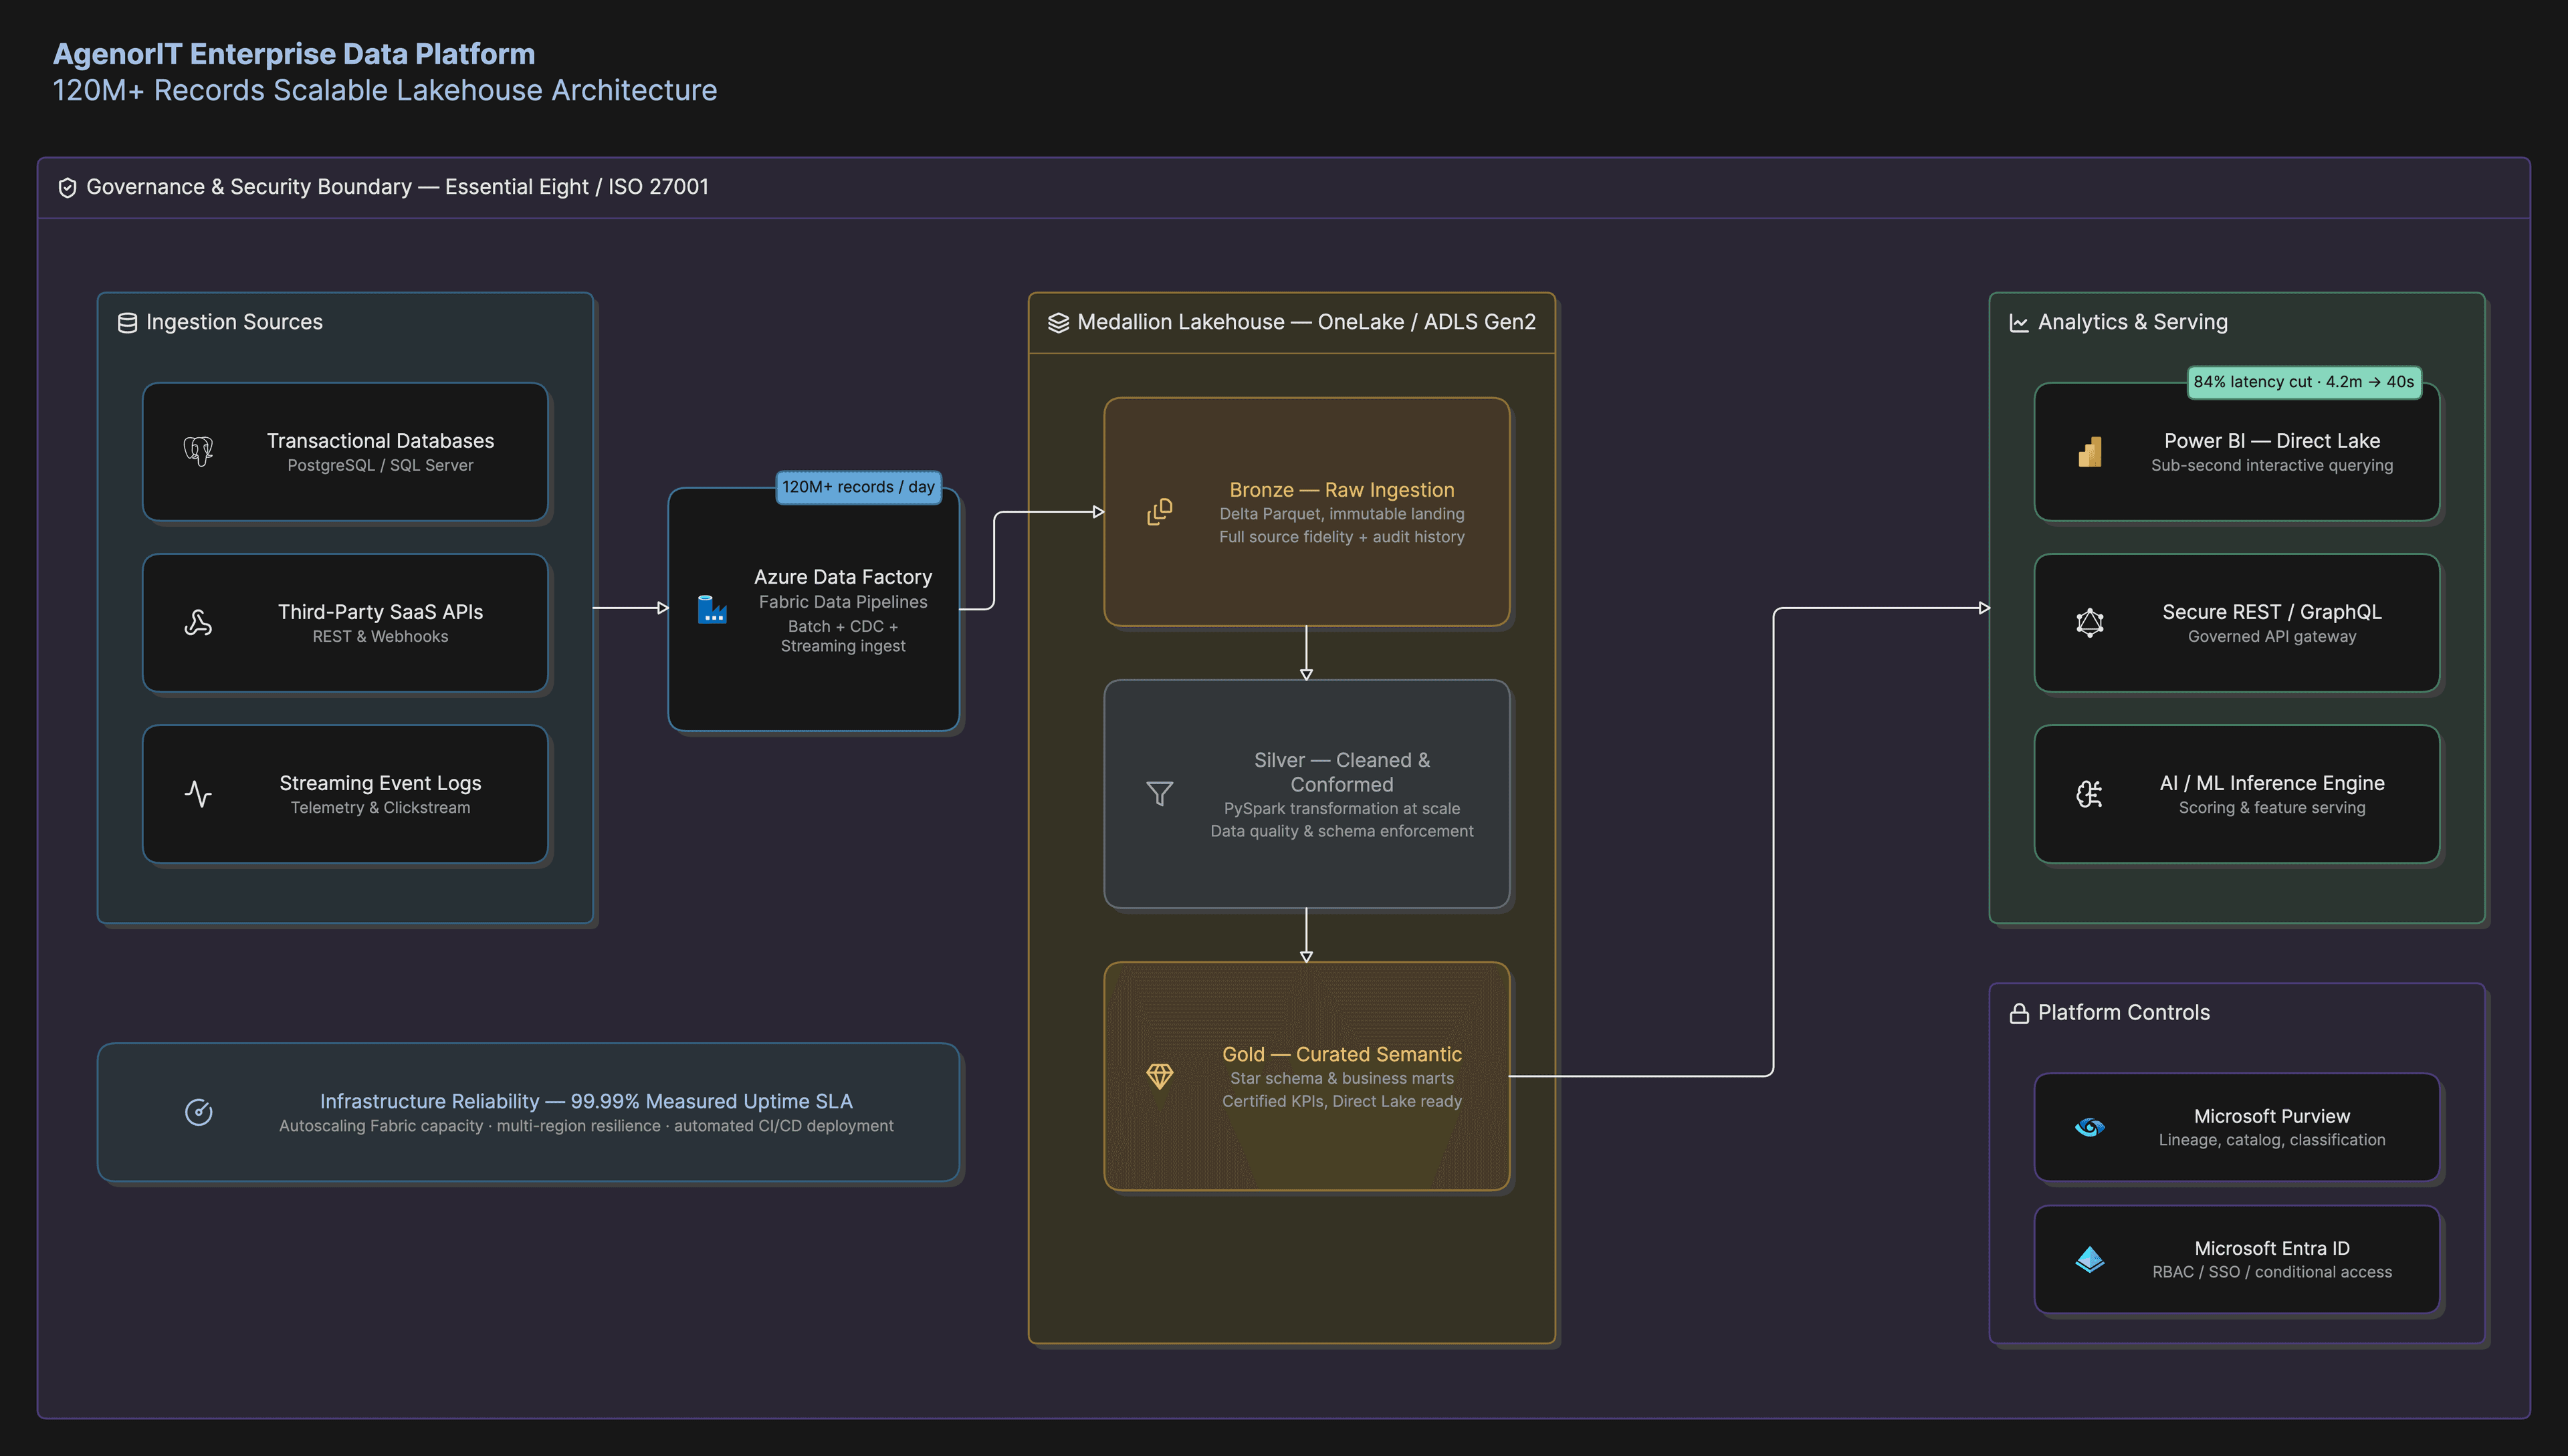Click the Scoring & feature serving text

click(x=2272, y=808)
